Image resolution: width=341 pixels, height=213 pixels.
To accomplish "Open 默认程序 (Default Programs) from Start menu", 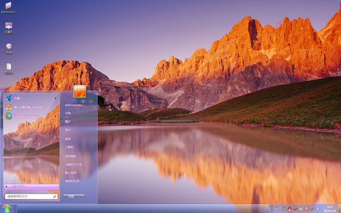I will pos(70,173).
